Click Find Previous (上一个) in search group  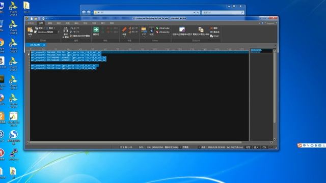pyautogui.click(x=75, y=28)
